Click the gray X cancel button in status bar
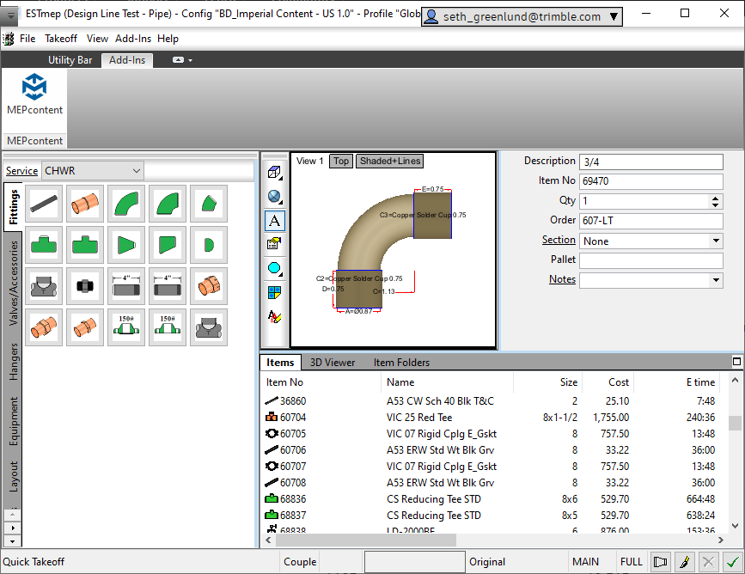745x574 pixels. (708, 562)
